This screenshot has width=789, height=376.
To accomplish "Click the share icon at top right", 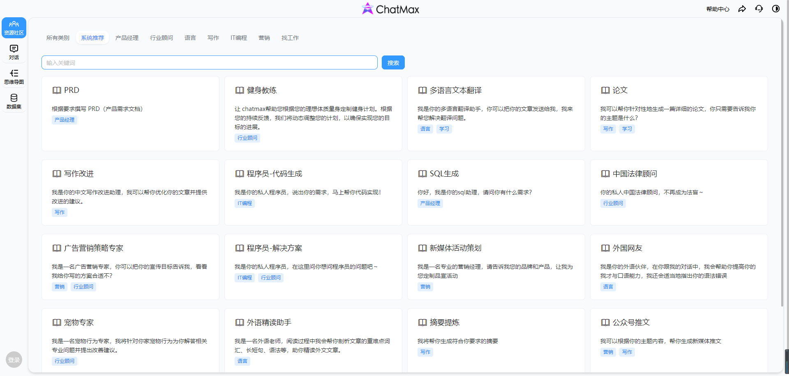I will click(742, 8).
